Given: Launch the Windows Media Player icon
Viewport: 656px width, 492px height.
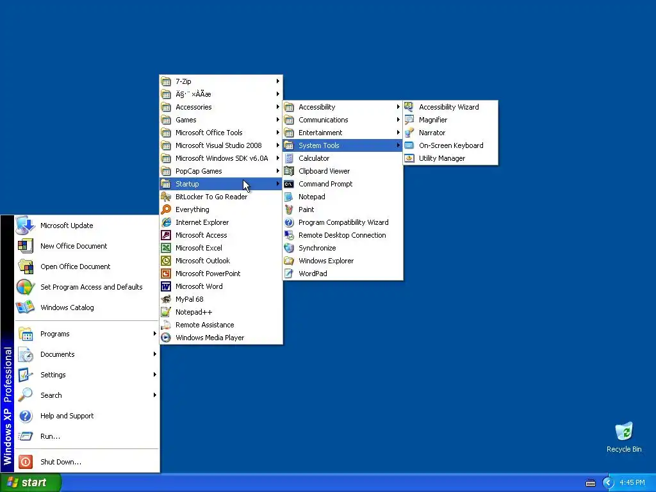Looking at the screenshot, I should point(166,338).
